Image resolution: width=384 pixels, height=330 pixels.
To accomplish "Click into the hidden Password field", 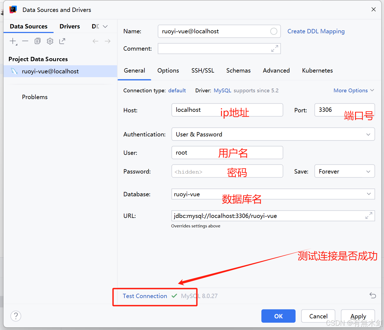I will pos(227,171).
